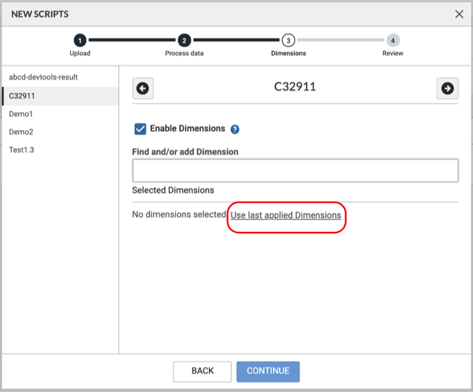Close the NEW SCRIPTS dialog
Image resolution: width=473 pixels, height=392 pixels.
[459, 14]
